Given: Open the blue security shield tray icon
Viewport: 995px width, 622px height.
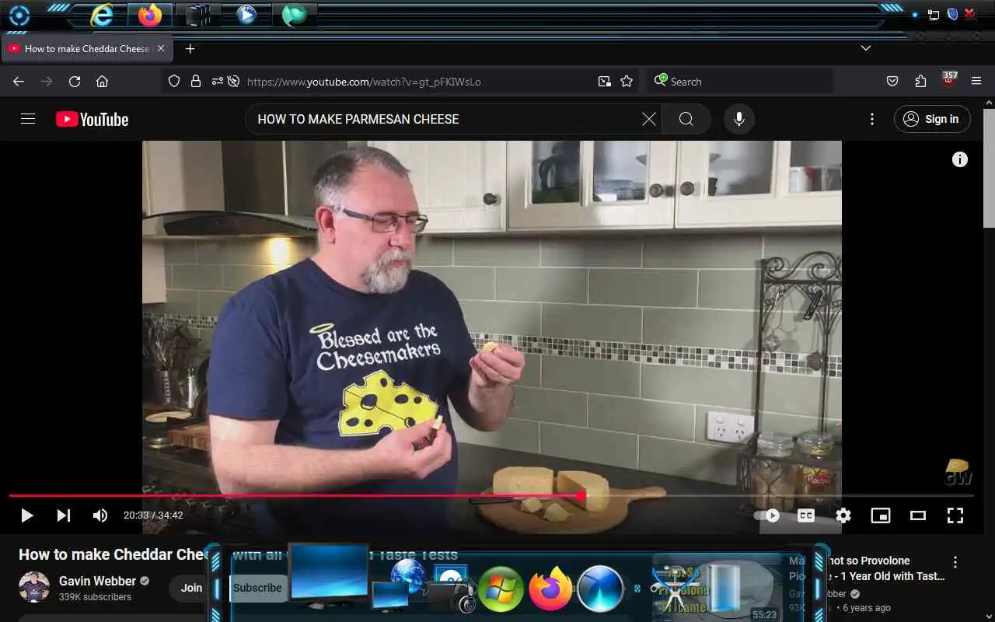Looking at the screenshot, I should tap(951, 14).
